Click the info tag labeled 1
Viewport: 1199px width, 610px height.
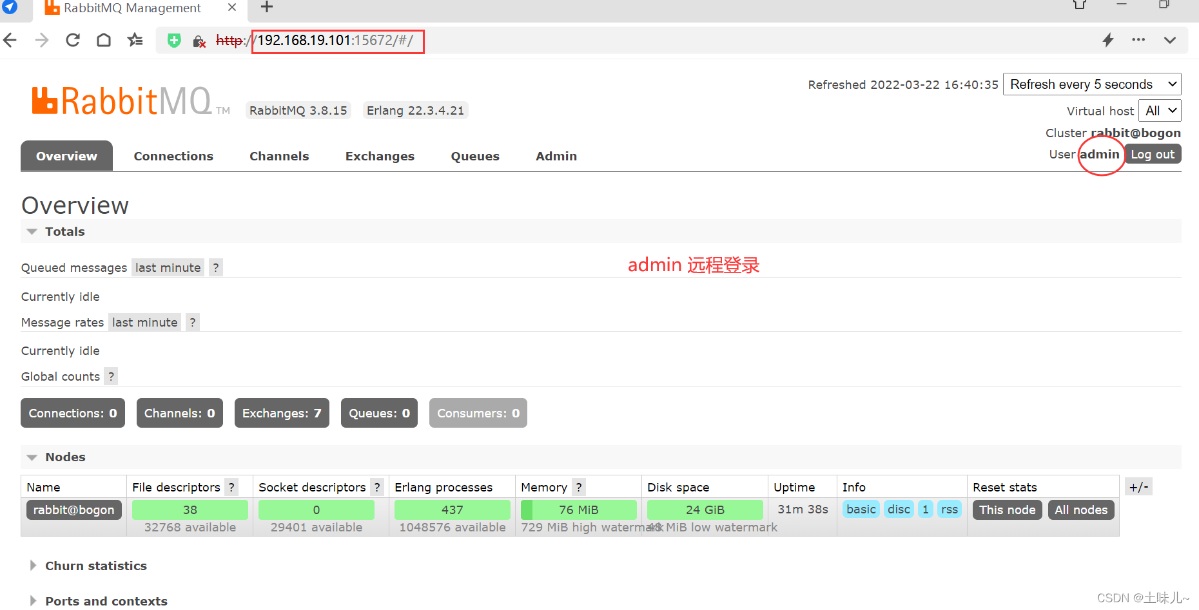tap(926, 509)
